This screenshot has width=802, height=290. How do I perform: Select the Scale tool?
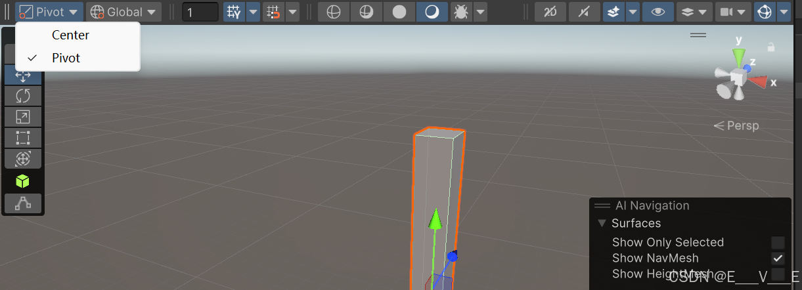tap(23, 117)
